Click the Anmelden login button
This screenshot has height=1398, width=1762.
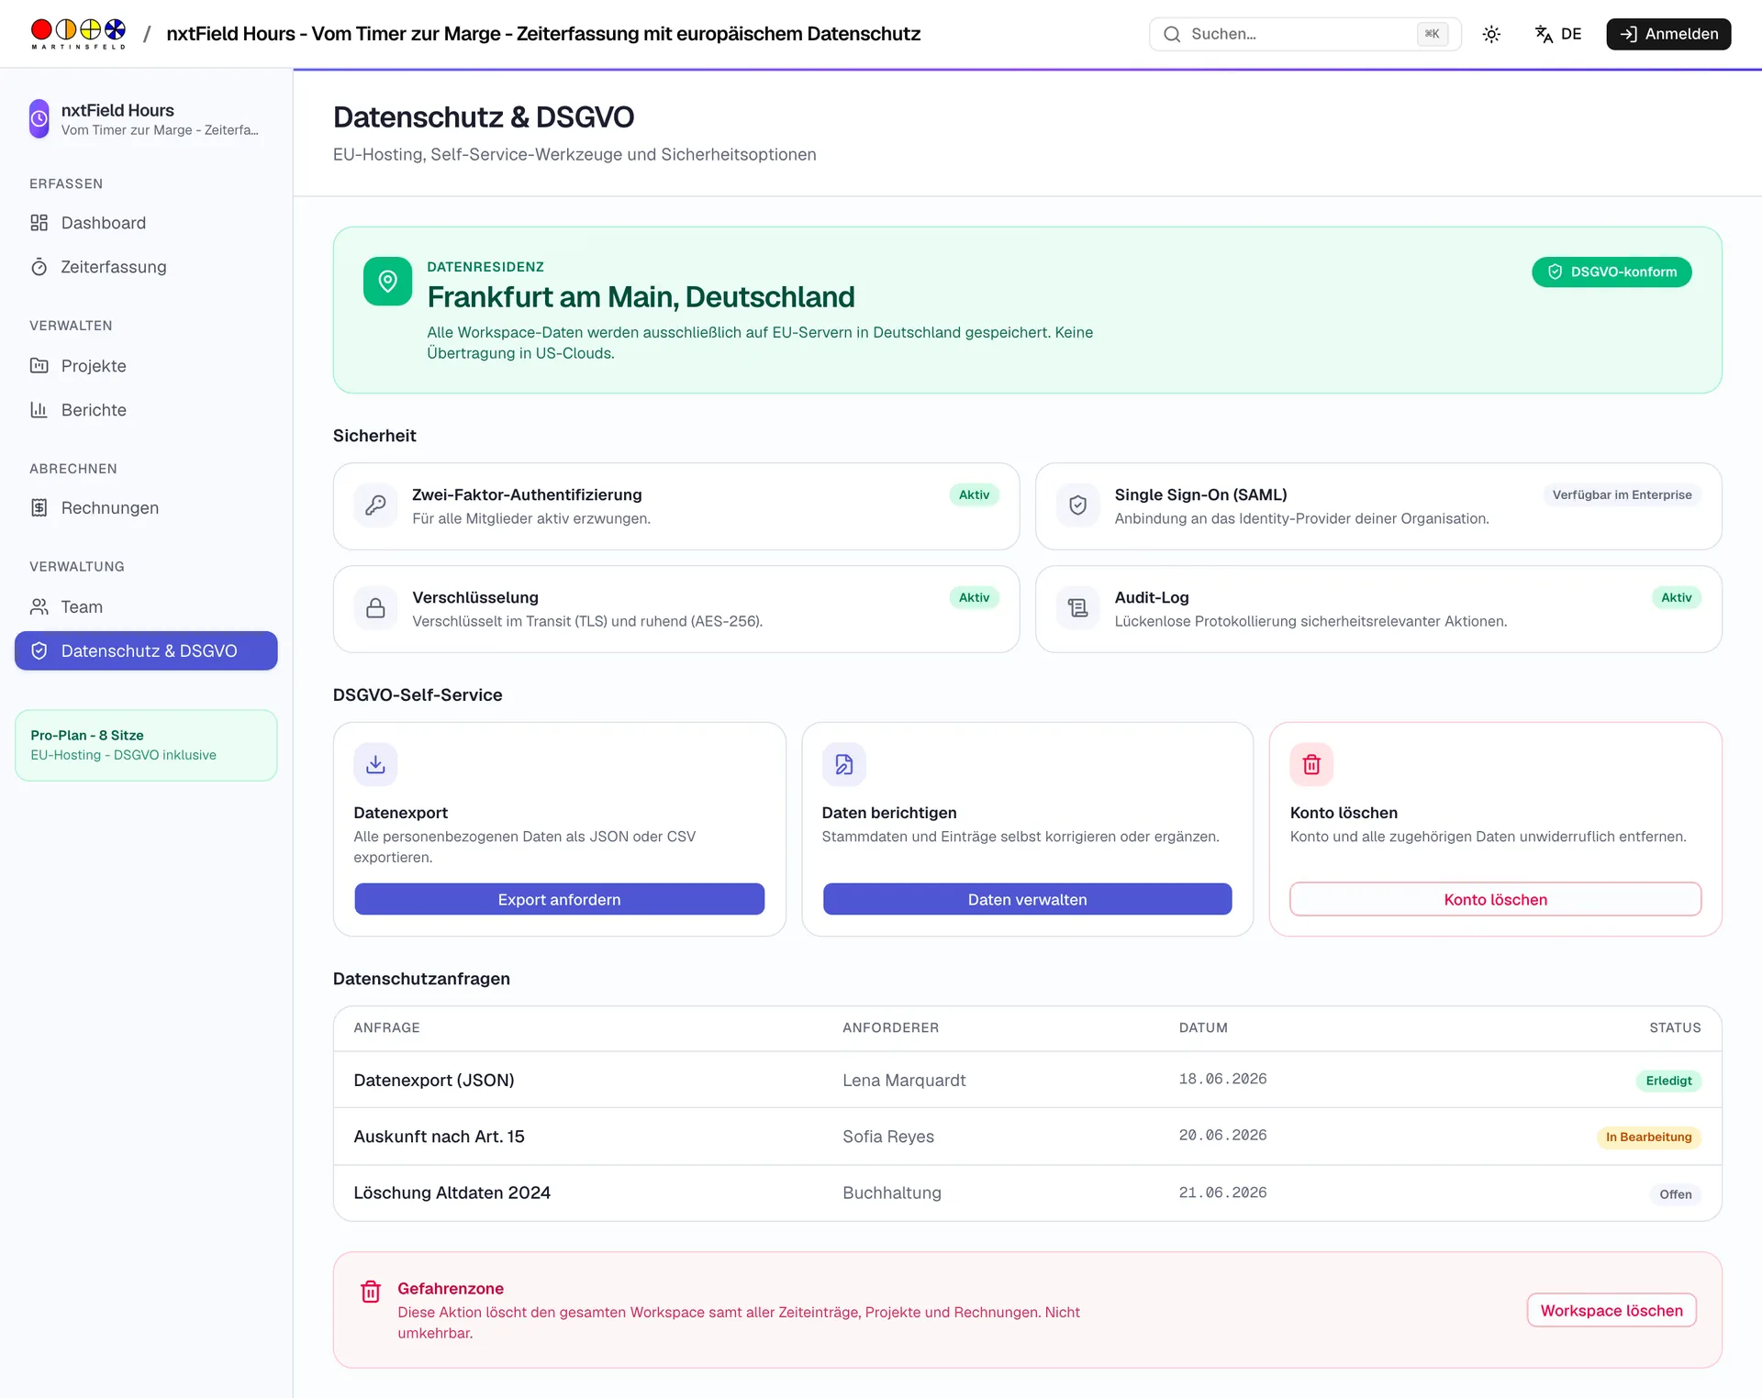pos(1668,34)
